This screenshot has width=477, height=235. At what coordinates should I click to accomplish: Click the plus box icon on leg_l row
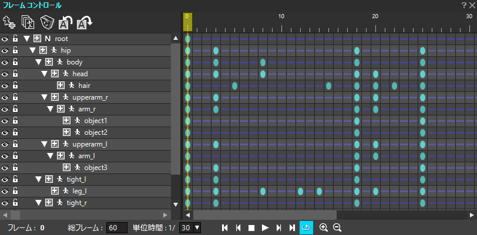click(55, 191)
